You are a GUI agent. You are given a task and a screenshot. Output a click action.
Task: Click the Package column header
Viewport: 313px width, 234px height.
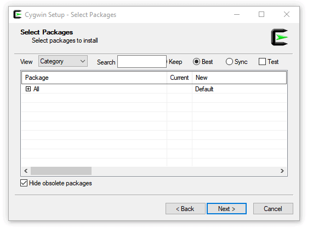tap(94, 78)
